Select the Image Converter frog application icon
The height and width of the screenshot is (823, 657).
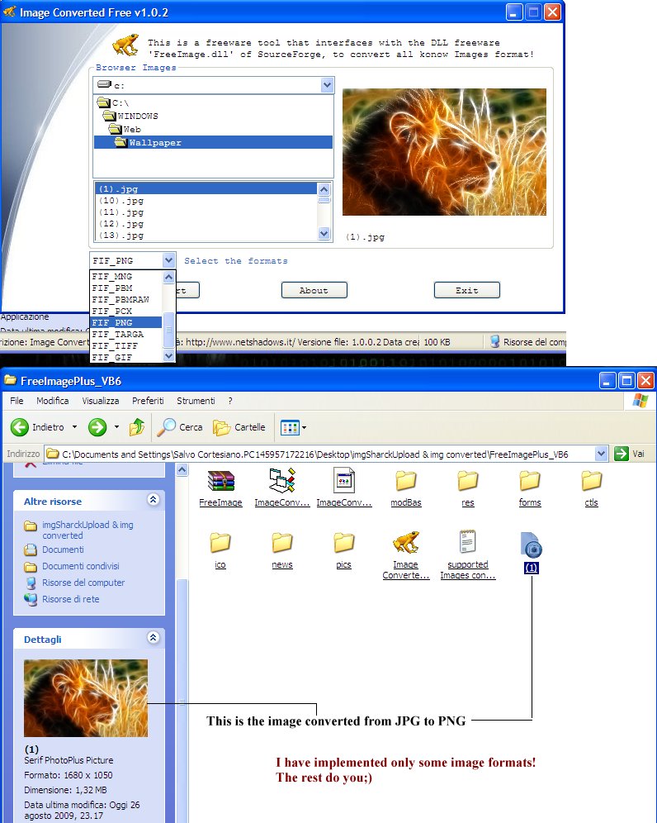(405, 543)
